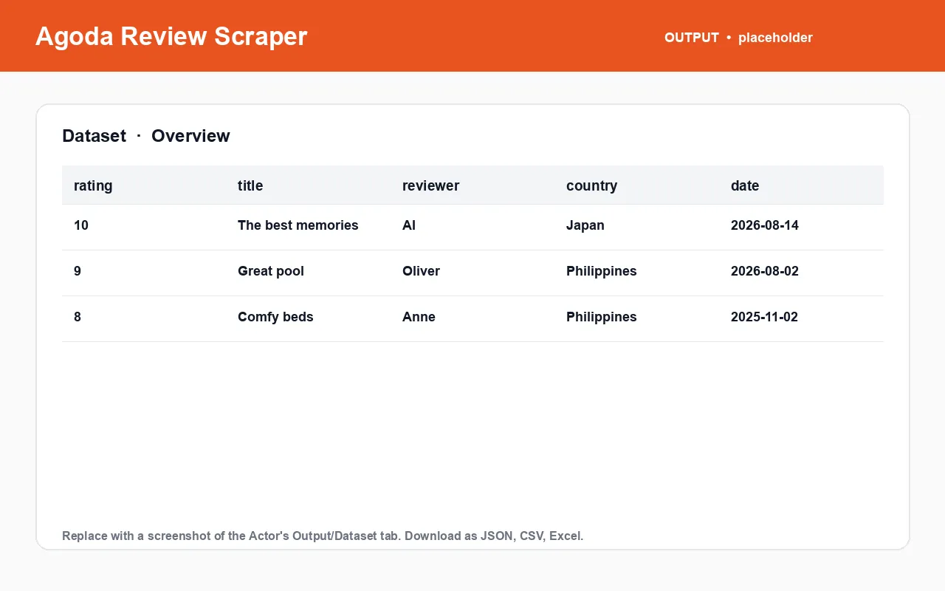945x591 pixels.
Task: Click Philippines in the Anne row
Action: (x=602, y=317)
